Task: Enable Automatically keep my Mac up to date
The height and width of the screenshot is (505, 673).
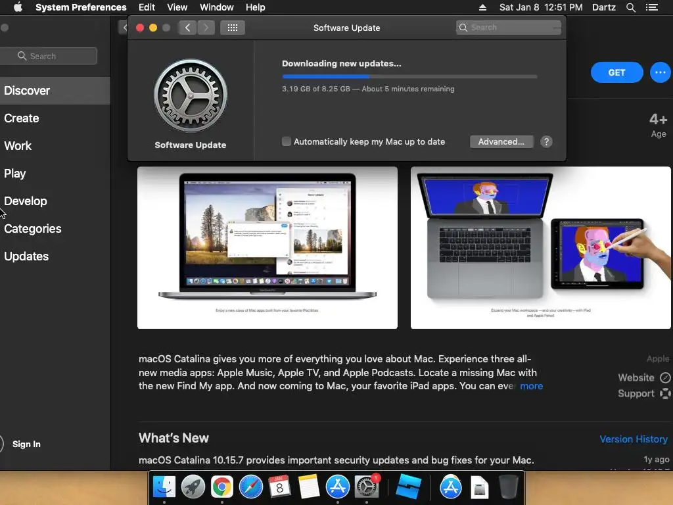Action: pos(287,141)
